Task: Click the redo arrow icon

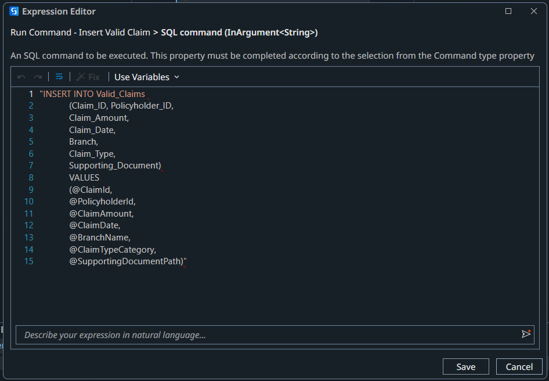Action: [38, 77]
